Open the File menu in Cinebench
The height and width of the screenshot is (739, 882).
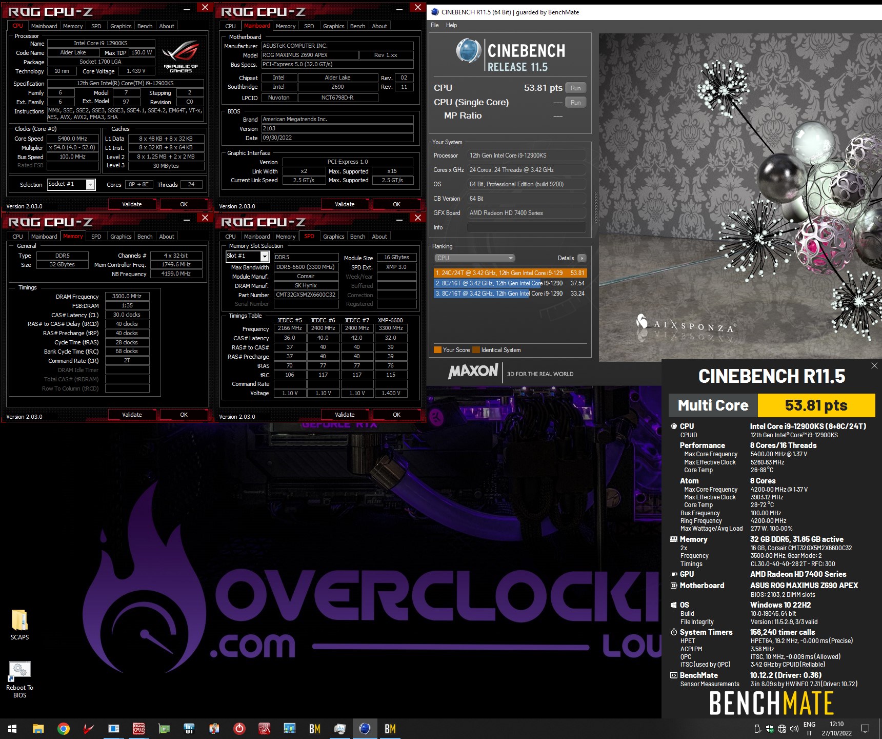[x=435, y=25]
